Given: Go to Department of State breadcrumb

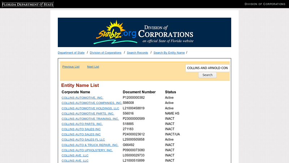Looking at the screenshot, I should [x=71, y=53].
